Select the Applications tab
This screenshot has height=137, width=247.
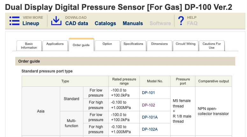[x=55, y=44]
